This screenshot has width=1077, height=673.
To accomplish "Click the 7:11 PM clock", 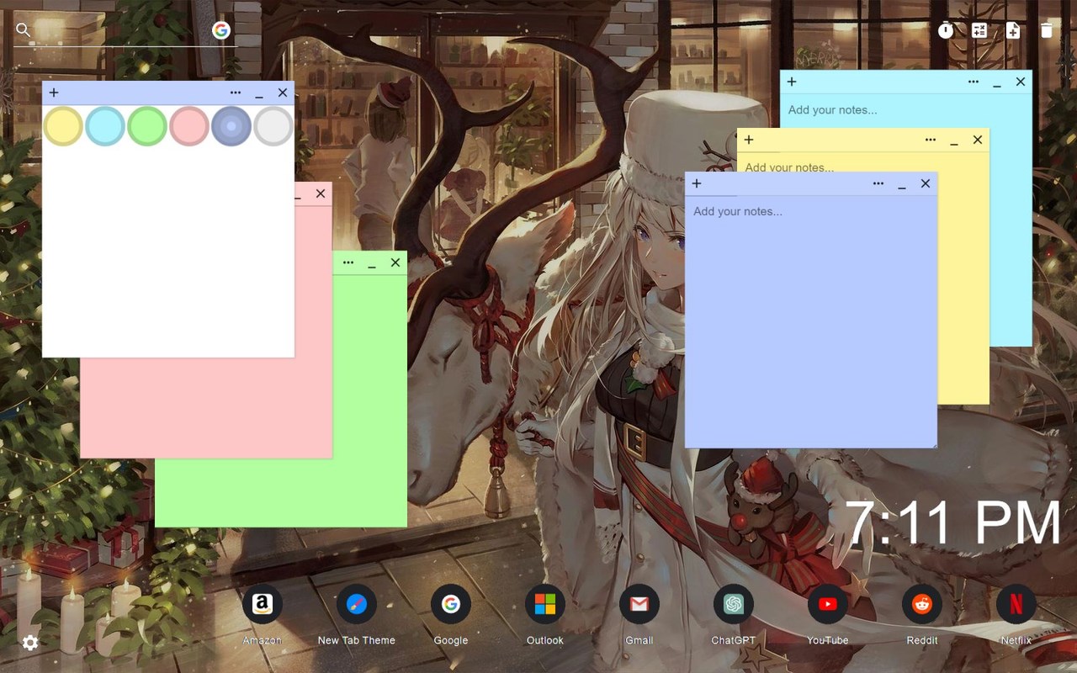I will (953, 522).
